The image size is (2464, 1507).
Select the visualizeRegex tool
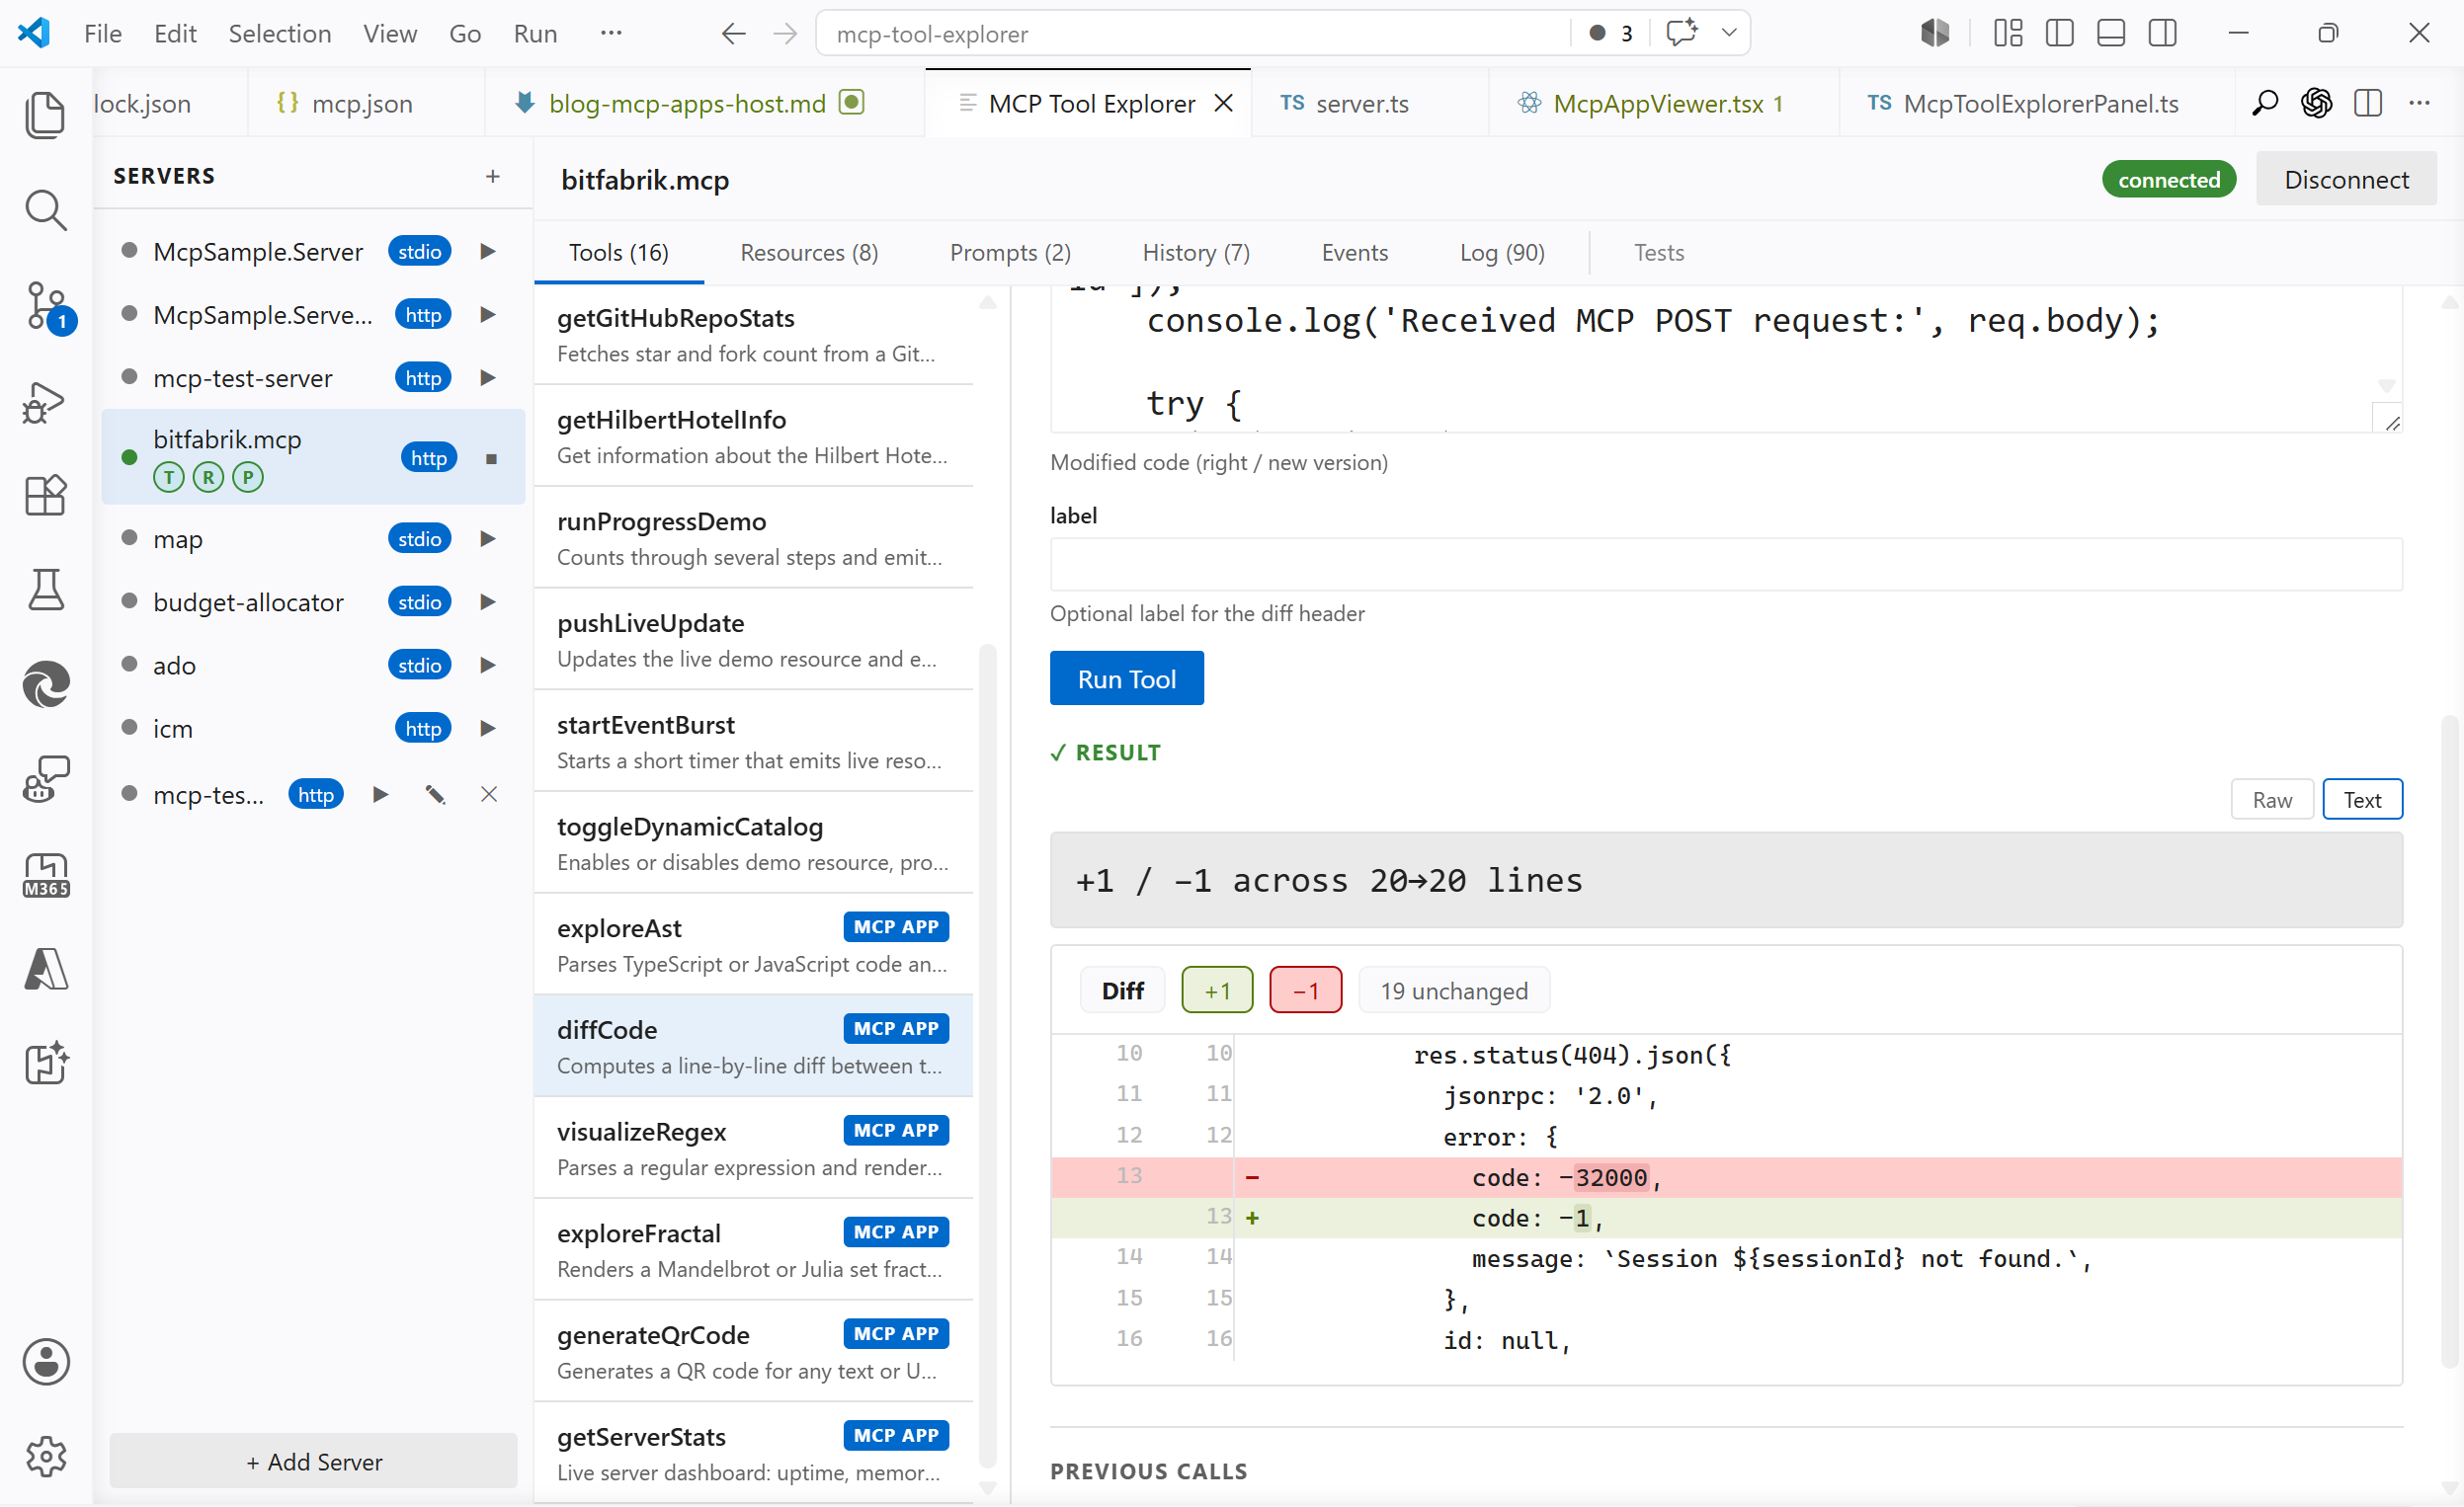point(753,1148)
